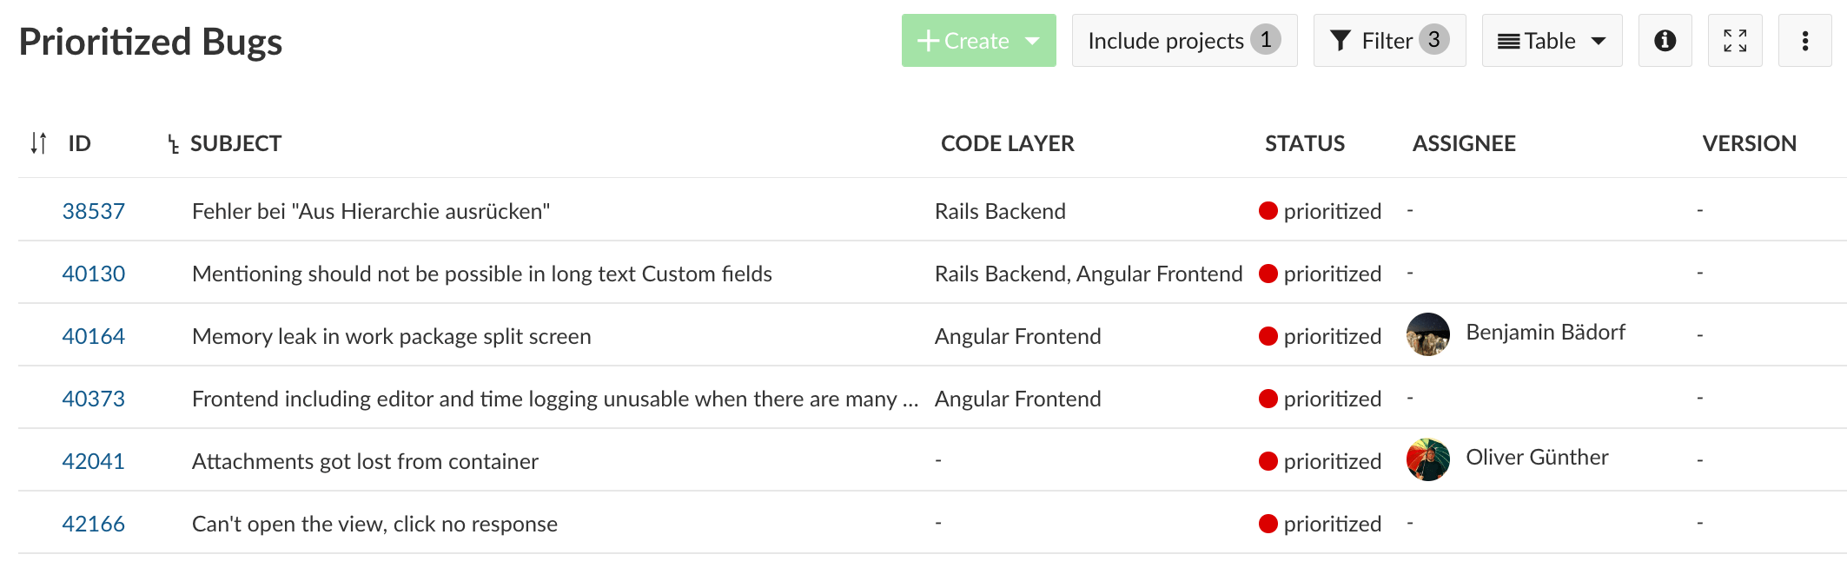The height and width of the screenshot is (561, 1847).
Task: Click the Status column header
Action: 1304,143
